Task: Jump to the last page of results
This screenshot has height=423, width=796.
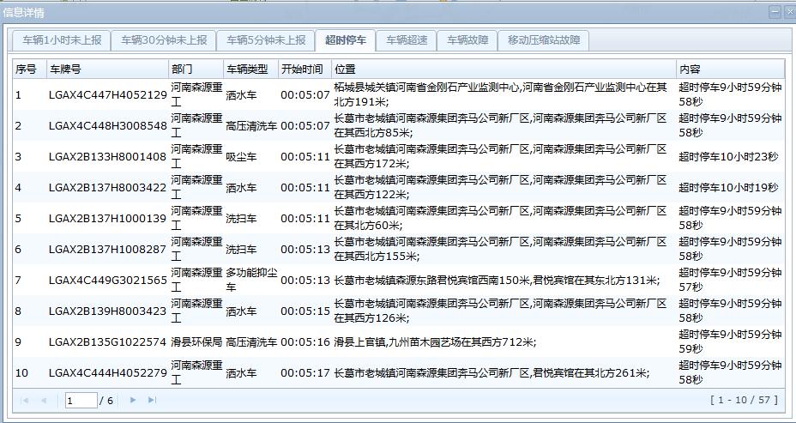Action: (x=152, y=400)
